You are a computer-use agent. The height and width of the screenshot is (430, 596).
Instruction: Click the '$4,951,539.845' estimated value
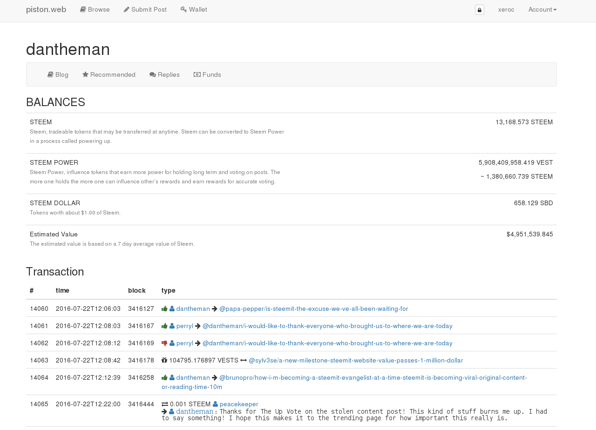(530, 235)
